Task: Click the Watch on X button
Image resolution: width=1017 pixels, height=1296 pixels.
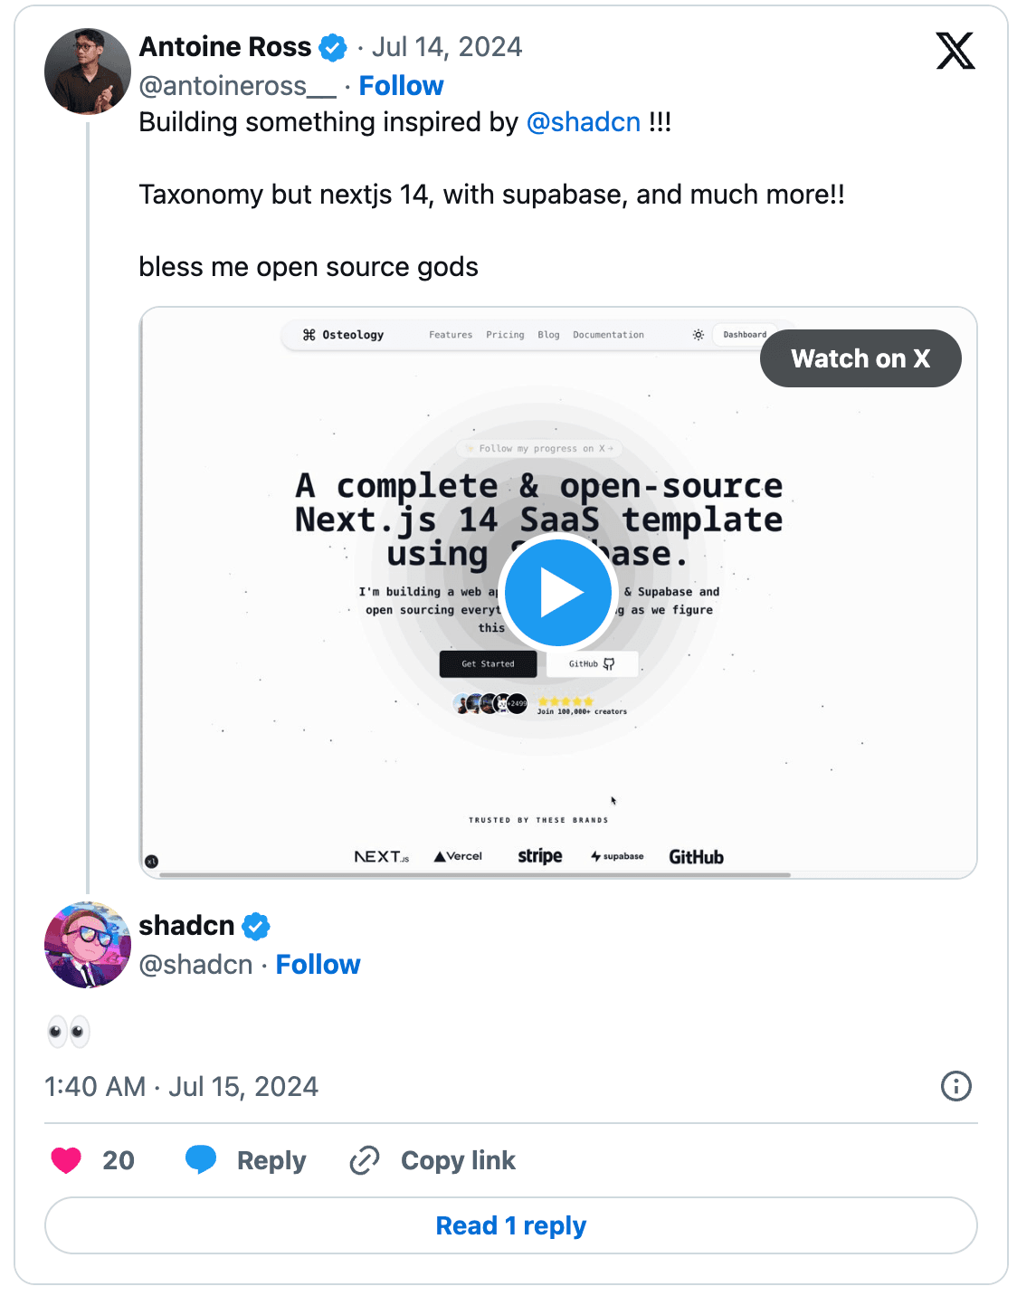Action: 860,358
